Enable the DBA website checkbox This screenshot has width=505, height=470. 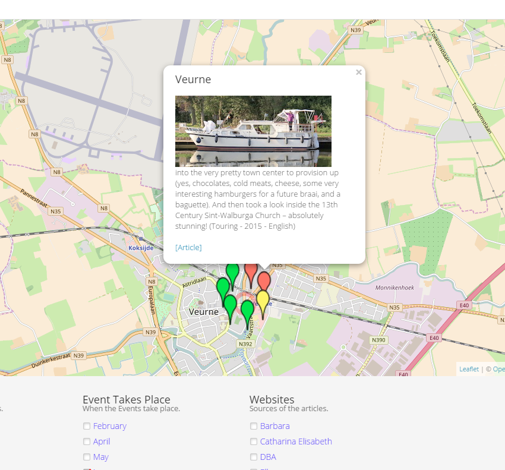254,457
